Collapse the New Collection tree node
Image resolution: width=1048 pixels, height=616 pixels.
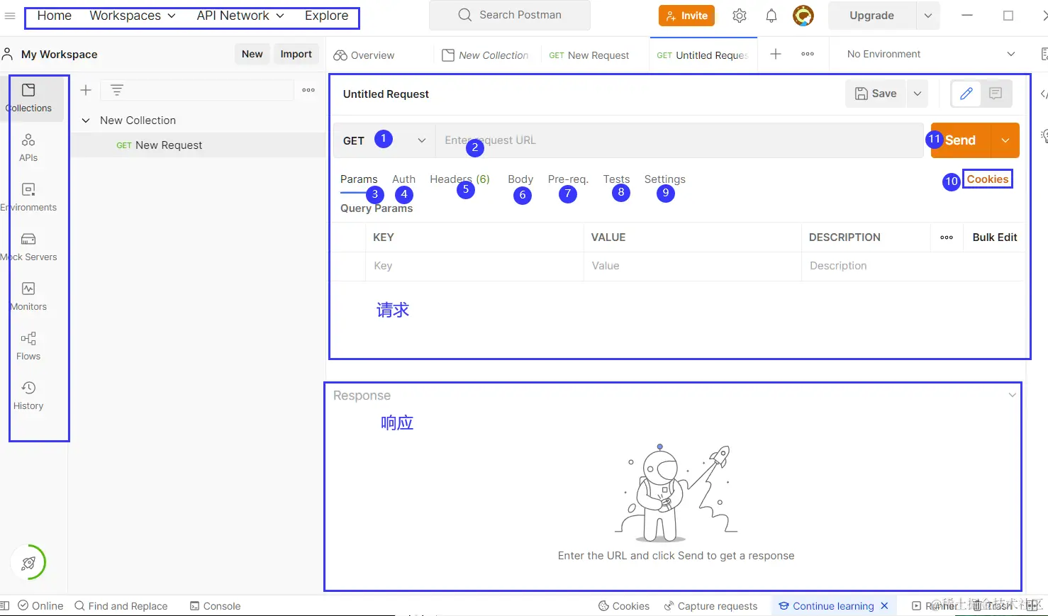pyautogui.click(x=86, y=121)
